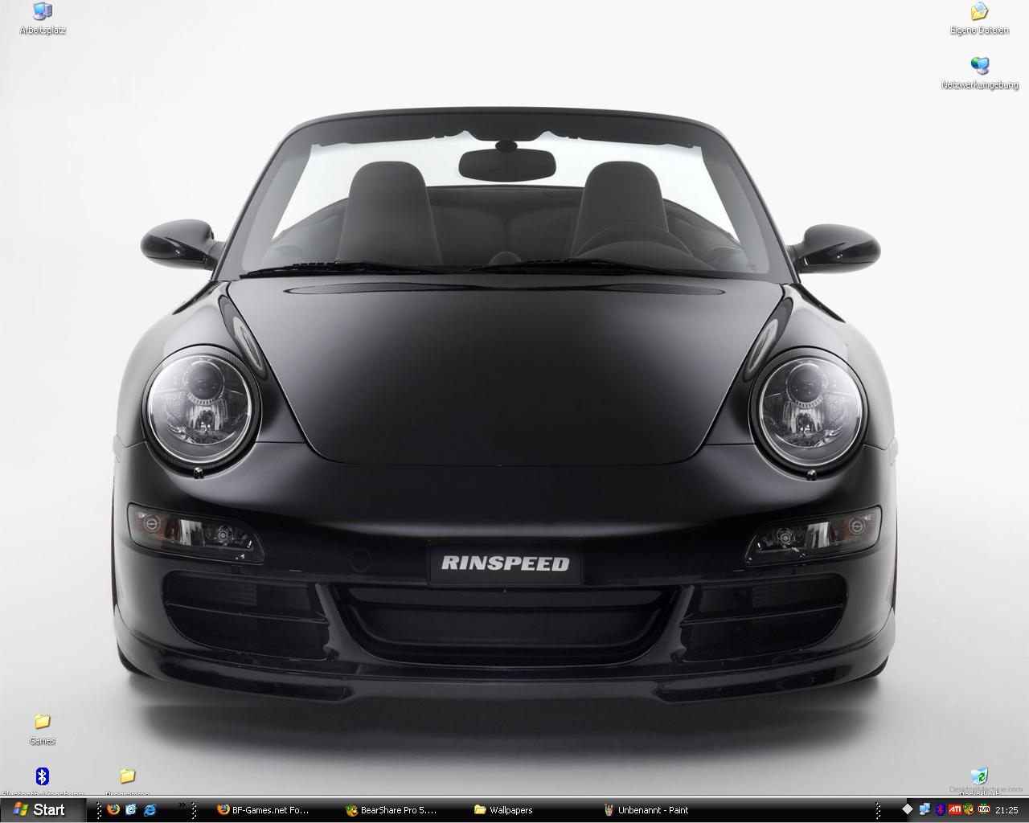Open the ATI tray icon

pyautogui.click(x=954, y=809)
